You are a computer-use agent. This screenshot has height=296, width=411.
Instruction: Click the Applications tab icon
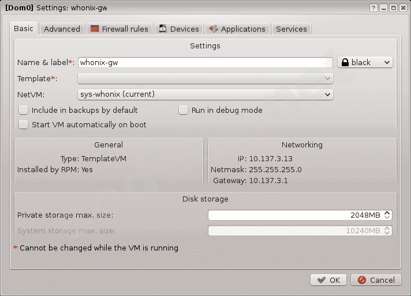pos(214,28)
